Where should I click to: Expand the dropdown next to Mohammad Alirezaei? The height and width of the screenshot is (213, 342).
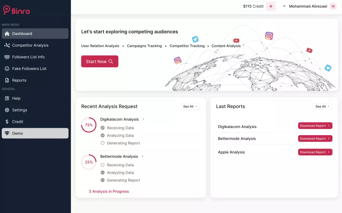(284, 6)
